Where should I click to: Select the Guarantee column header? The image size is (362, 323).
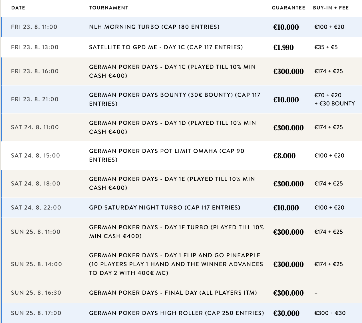pos(288,8)
